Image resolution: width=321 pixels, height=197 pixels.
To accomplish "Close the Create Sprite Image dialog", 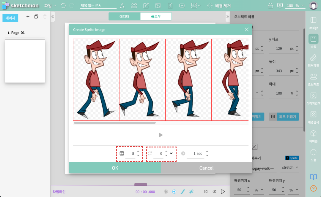I will 246,30.
